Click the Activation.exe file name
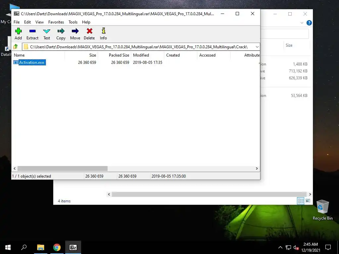The height and width of the screenshot is (254, 339). (32, 63)
